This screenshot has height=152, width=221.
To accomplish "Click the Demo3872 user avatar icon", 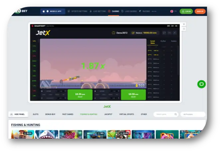I will pyautogui.click(x=113, y=33).
